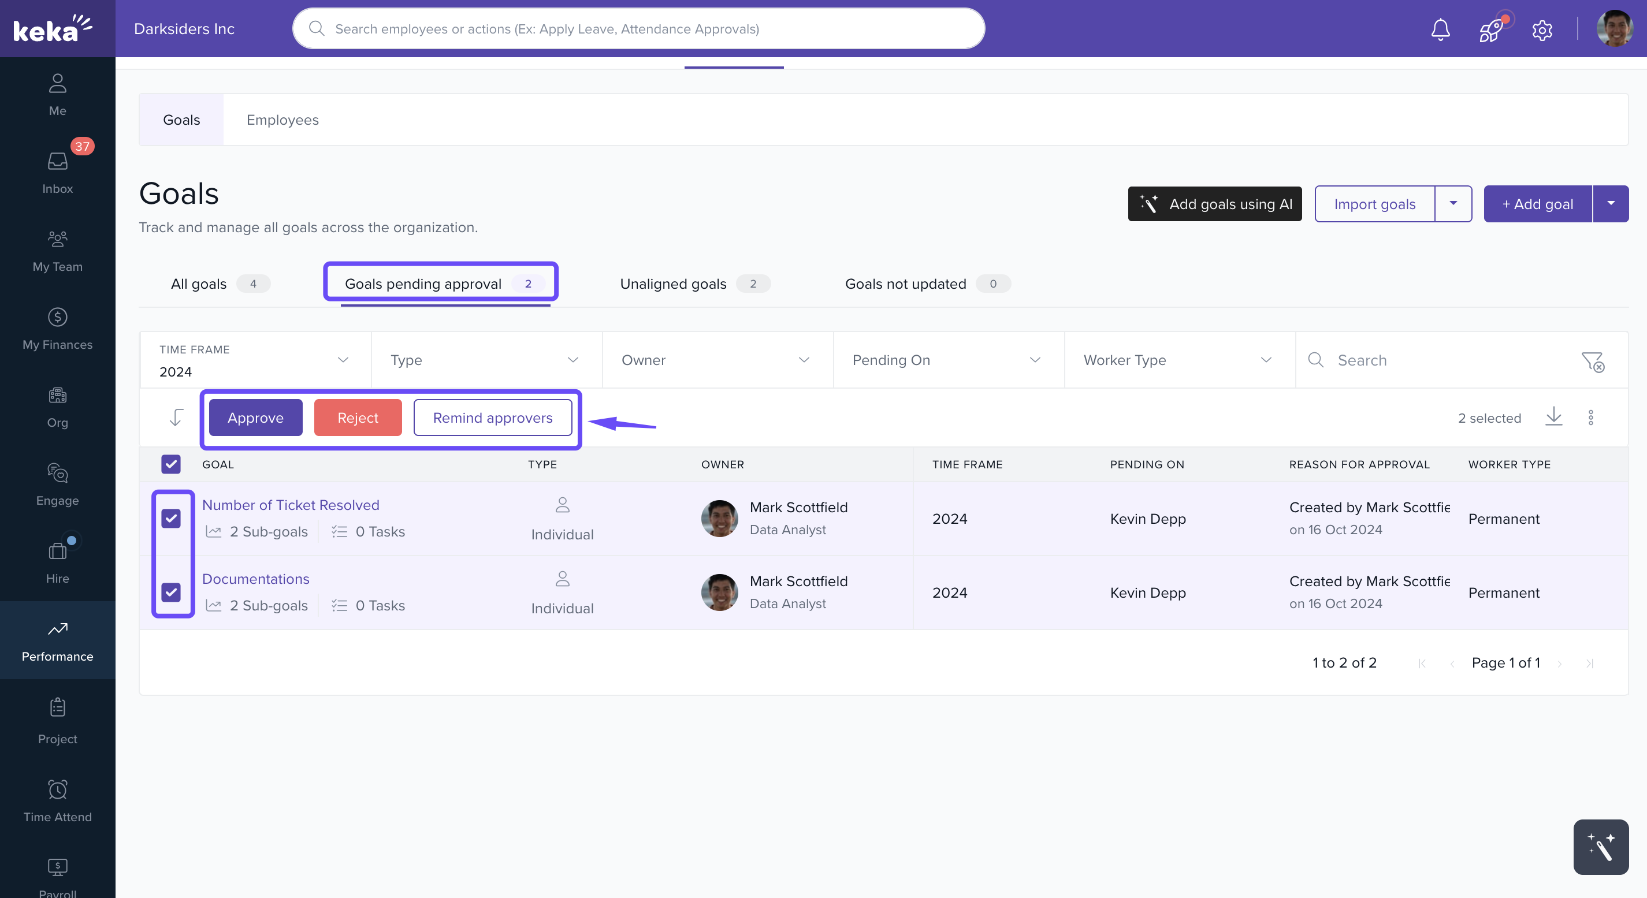This screenshot has width=1647, height=898.
Task: Open Engage section in sidebar
Action: click(x=58, y=485)
